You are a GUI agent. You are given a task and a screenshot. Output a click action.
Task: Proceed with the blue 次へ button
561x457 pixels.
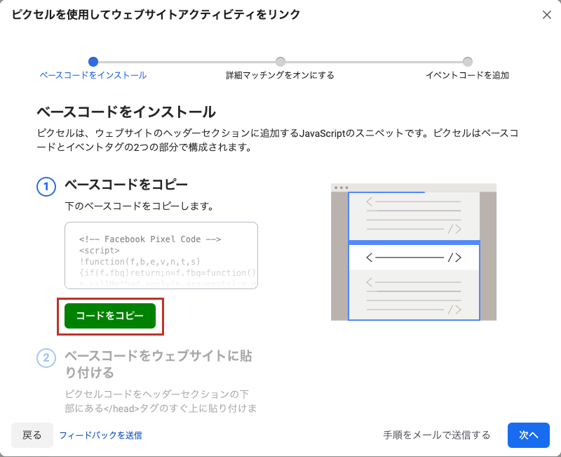pos(529,435)
